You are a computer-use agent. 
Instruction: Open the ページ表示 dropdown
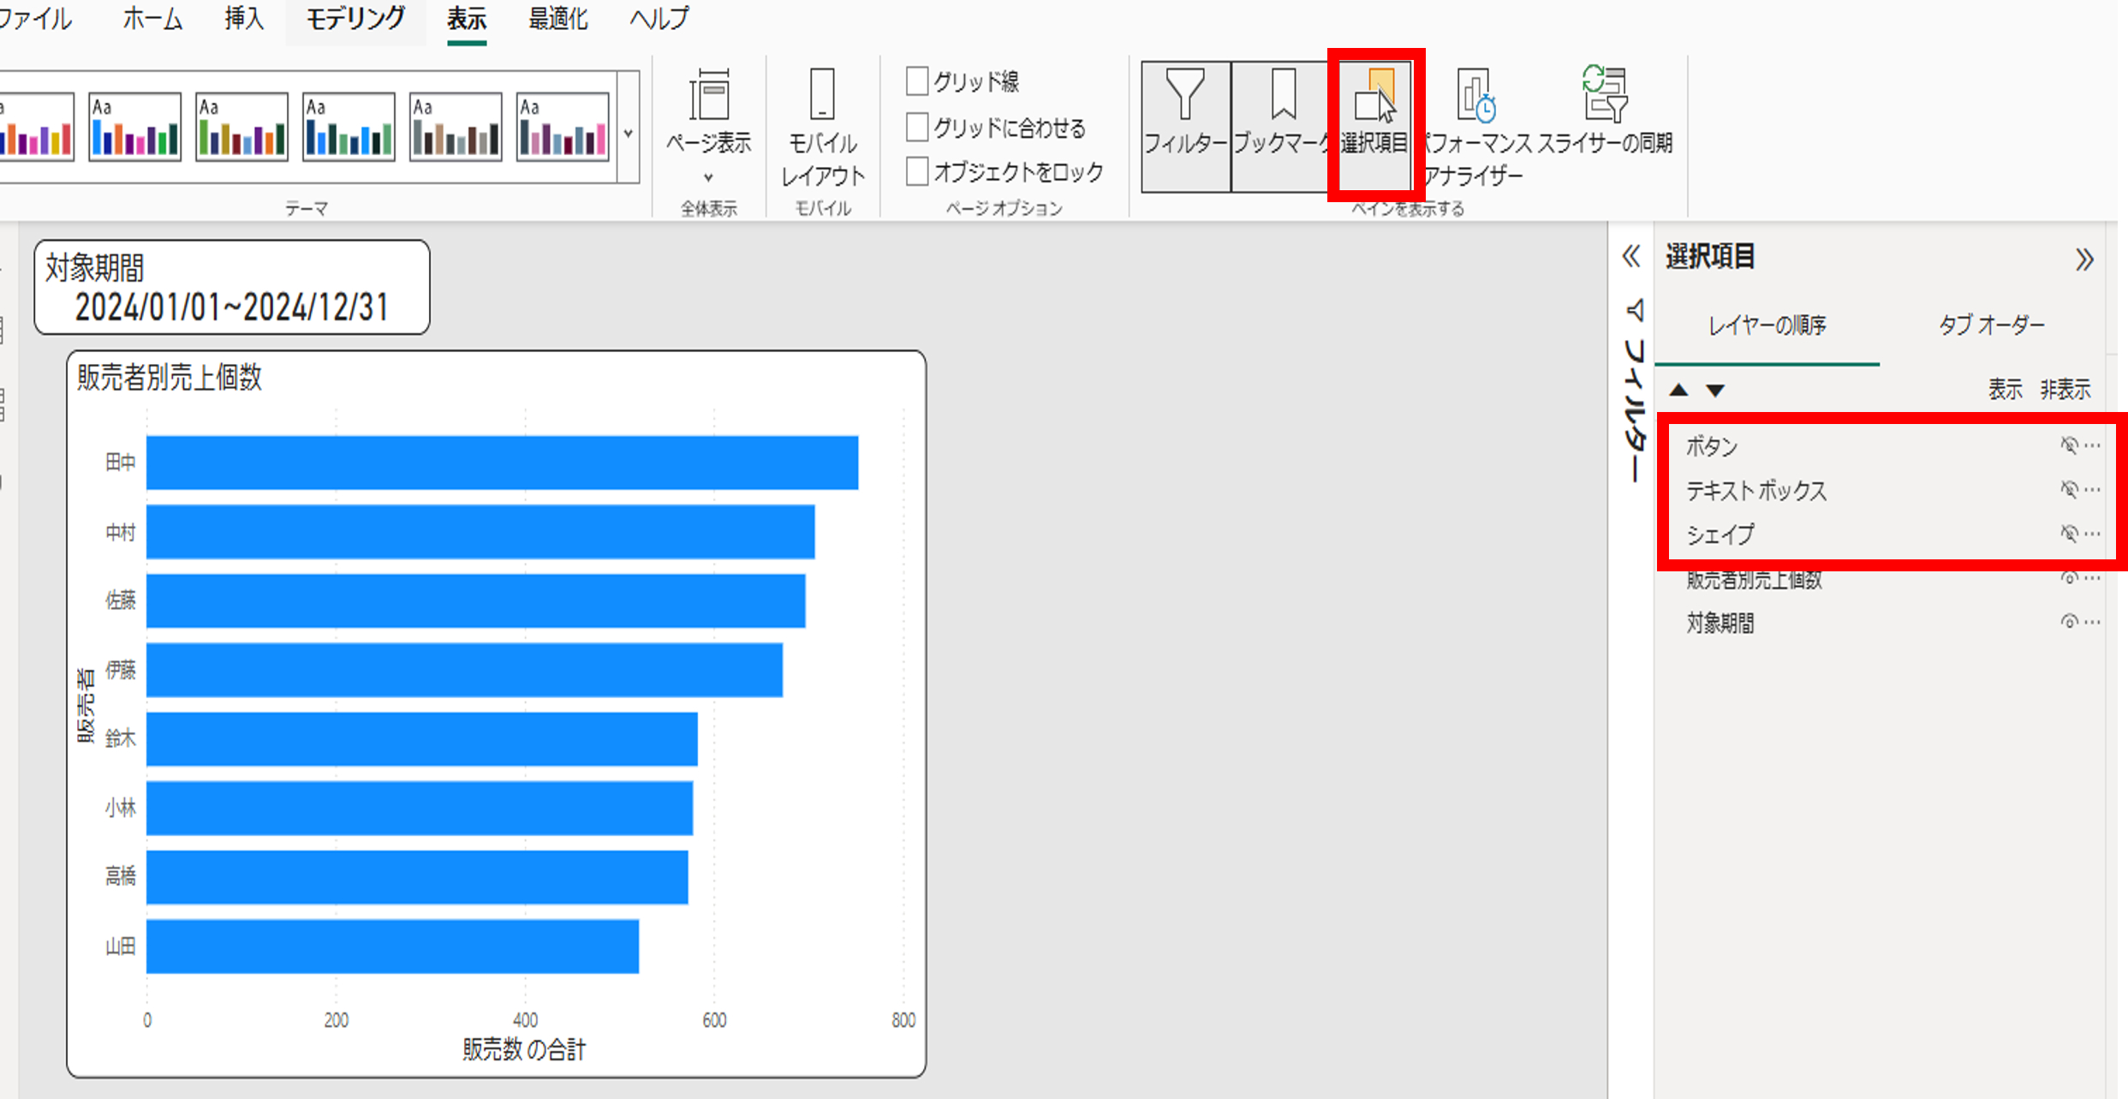709,126
